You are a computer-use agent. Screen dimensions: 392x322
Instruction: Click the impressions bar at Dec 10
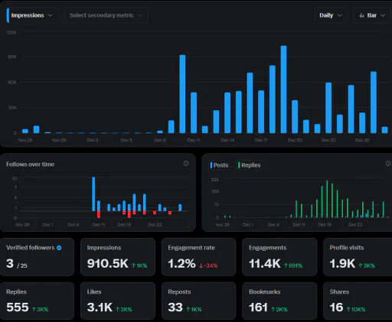click(x=182, y=94)
